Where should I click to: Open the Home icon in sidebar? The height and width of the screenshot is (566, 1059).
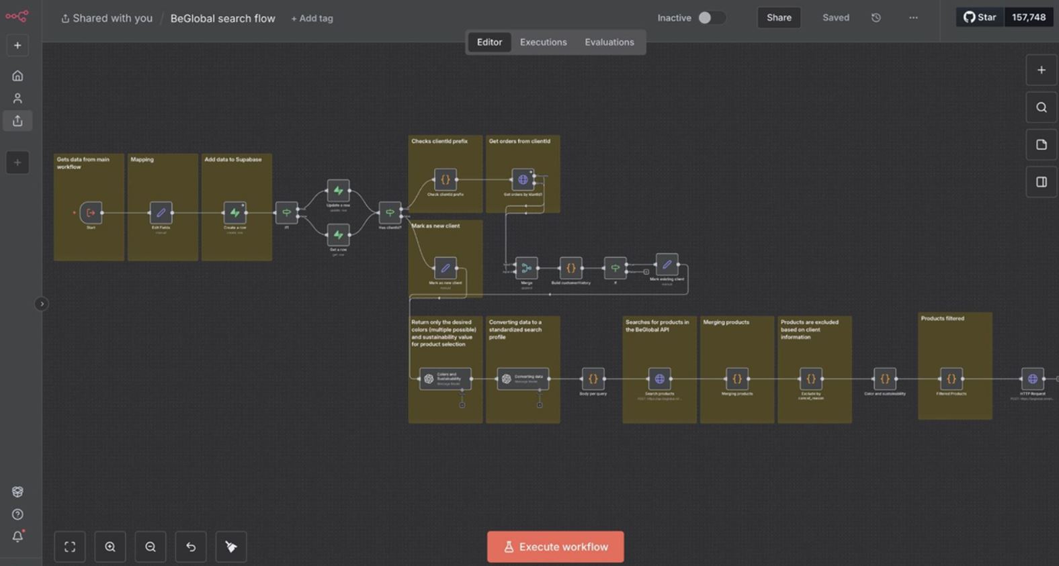[x=17, y=76]
